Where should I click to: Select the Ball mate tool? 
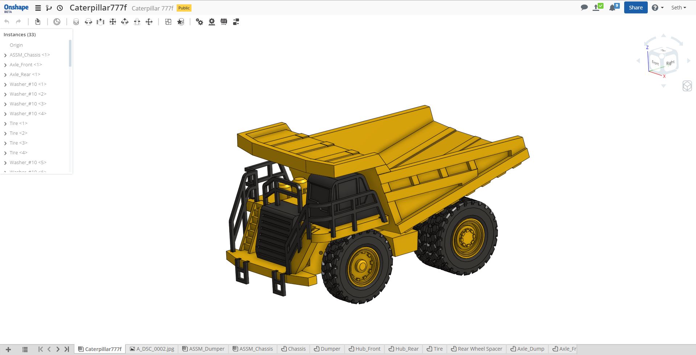[x=149, y=22]
